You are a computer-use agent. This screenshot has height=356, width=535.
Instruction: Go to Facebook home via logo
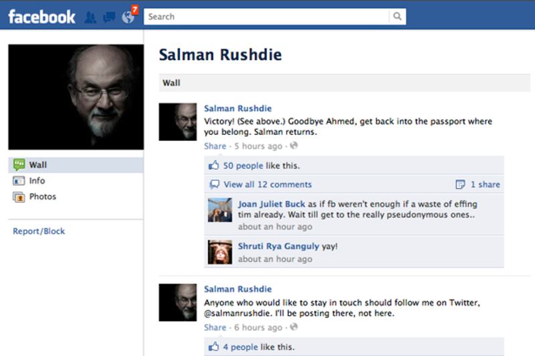coord(41,17)
